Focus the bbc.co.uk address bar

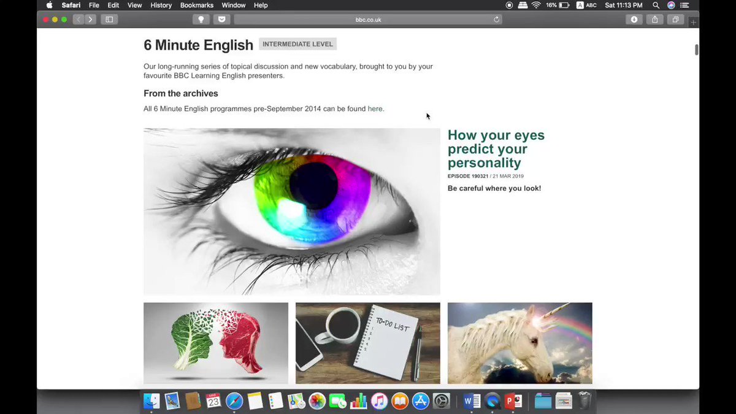368,20
